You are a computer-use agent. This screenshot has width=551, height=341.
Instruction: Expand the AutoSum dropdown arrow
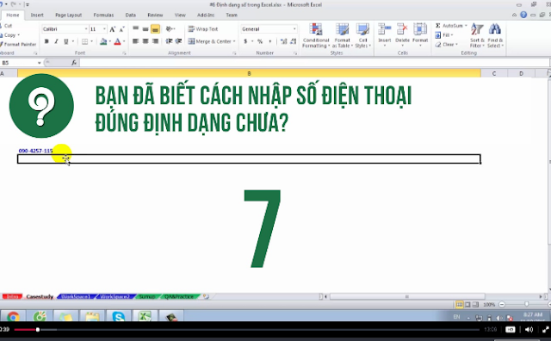pyautogui.click(x=466, y=26)
